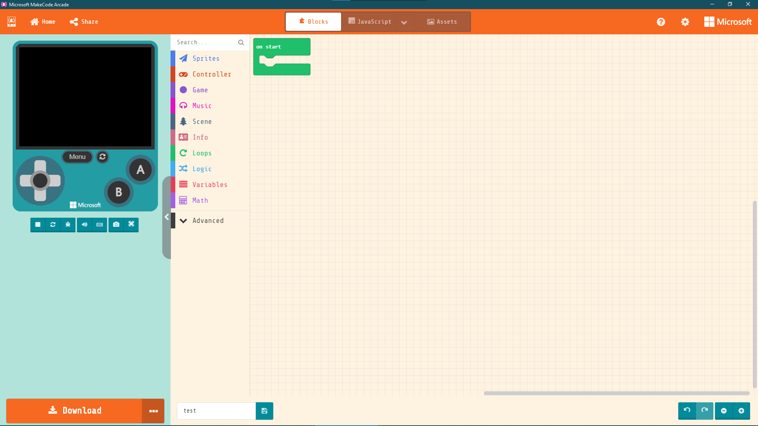Click the search blocks field
Viewport: 758px width, 426px height.
[x=210, y=42]
